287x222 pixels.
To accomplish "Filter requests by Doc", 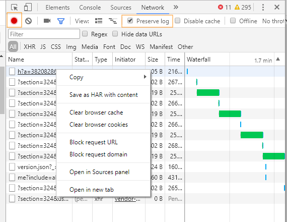I will [125, 47].
